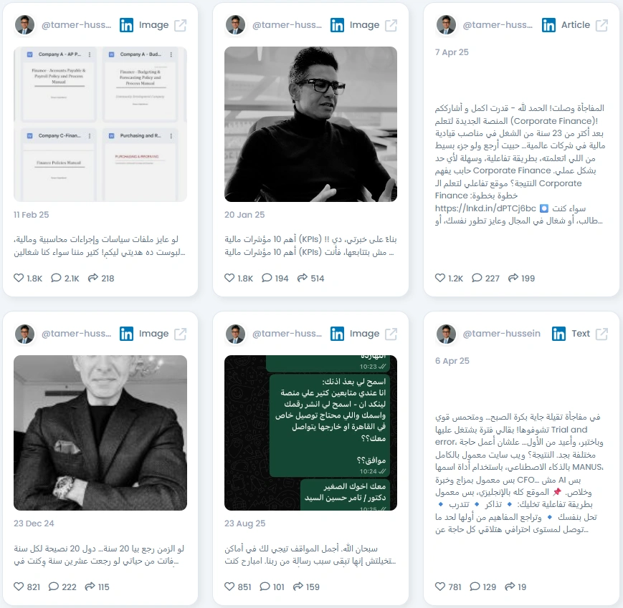Click comment icon showing 2.1K comments

(x=56, y=278)
